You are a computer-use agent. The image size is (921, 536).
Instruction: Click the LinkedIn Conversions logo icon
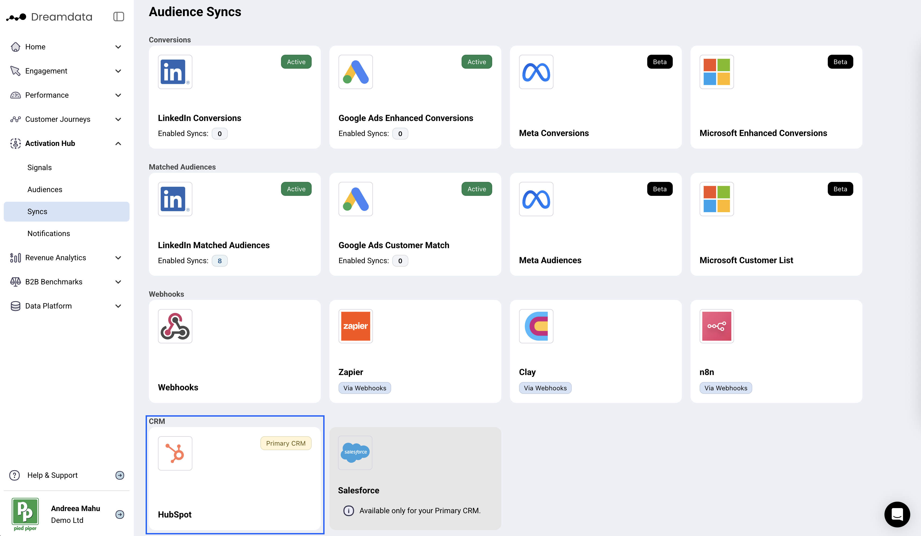point(175,72)
